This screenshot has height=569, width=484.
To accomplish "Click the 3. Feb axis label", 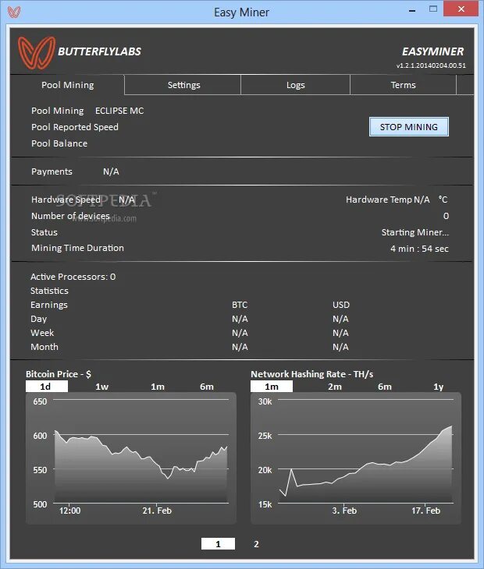I will pyautogui.click(x=344, y=511).
